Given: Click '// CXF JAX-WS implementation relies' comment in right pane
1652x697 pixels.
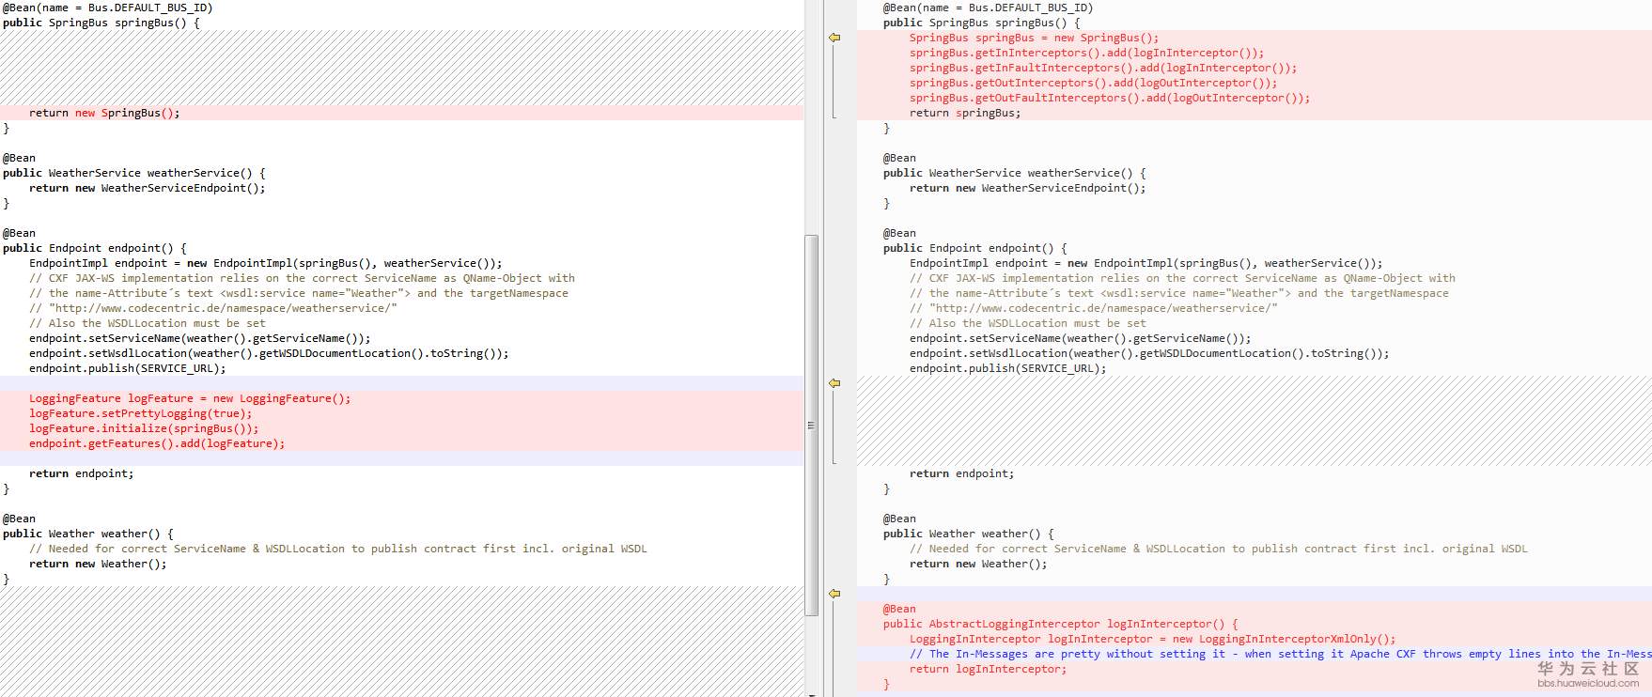Looking at the screenshot, I should (x=1182, y=278).
